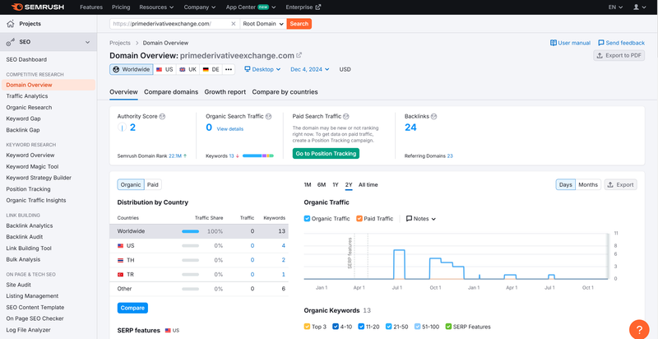Image resolution: width=658 pixels, height=339 pixels.
Task: Click the View details link
Action: (230, 129)
